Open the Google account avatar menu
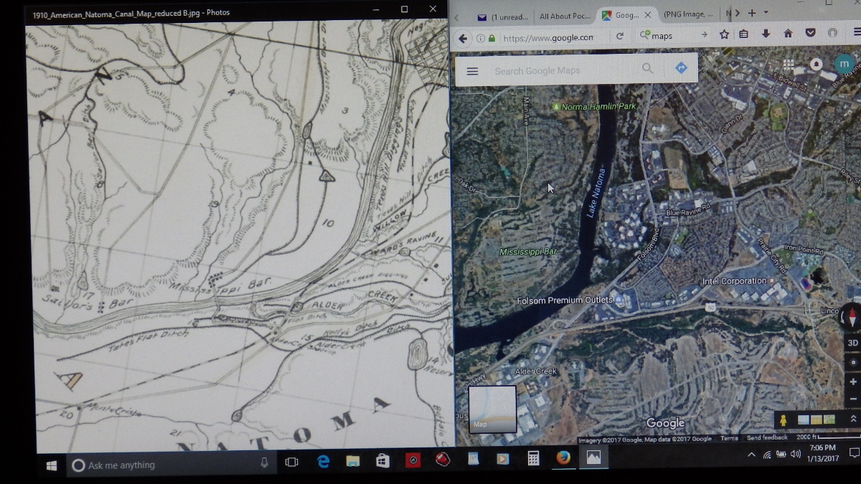 point(844,64)
